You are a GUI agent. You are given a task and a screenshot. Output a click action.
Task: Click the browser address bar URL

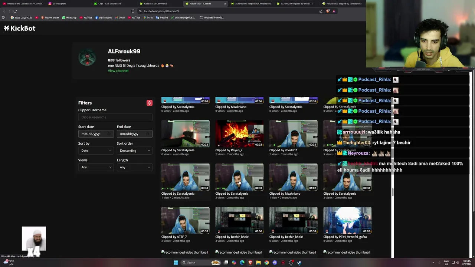point(161,11)
